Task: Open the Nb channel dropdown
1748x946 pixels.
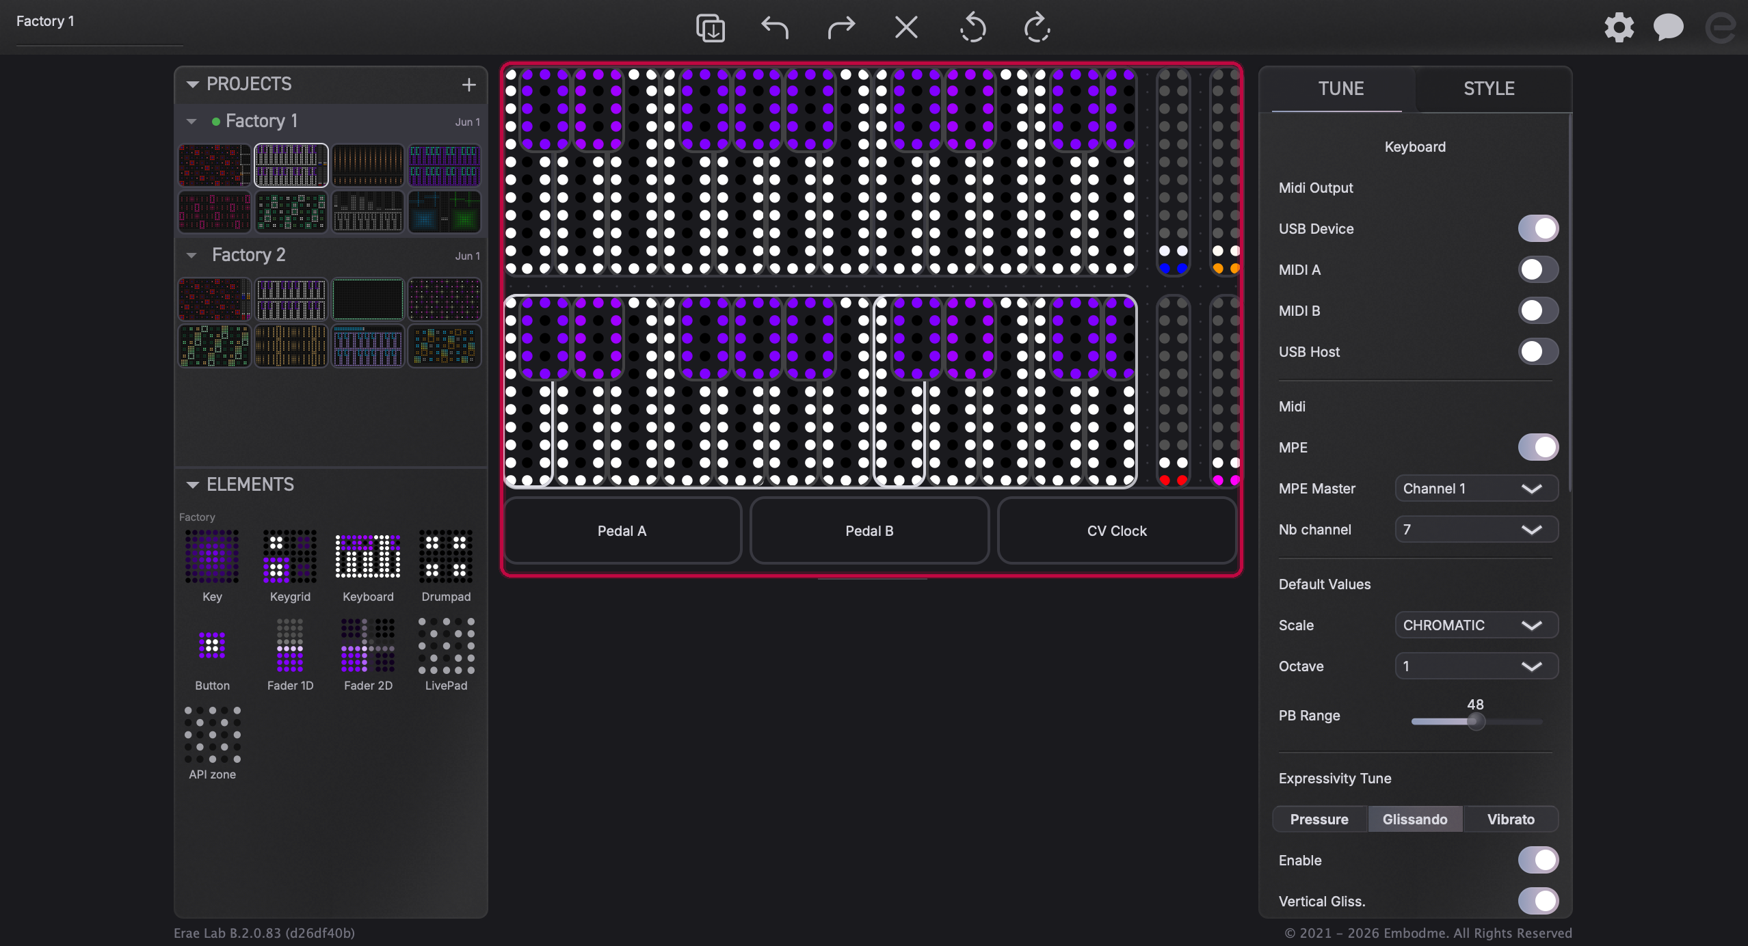Action: 1476,529
